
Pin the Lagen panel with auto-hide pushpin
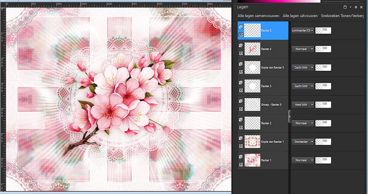coord(356,7)
